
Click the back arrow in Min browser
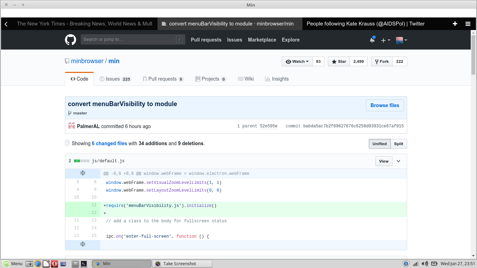6,23
